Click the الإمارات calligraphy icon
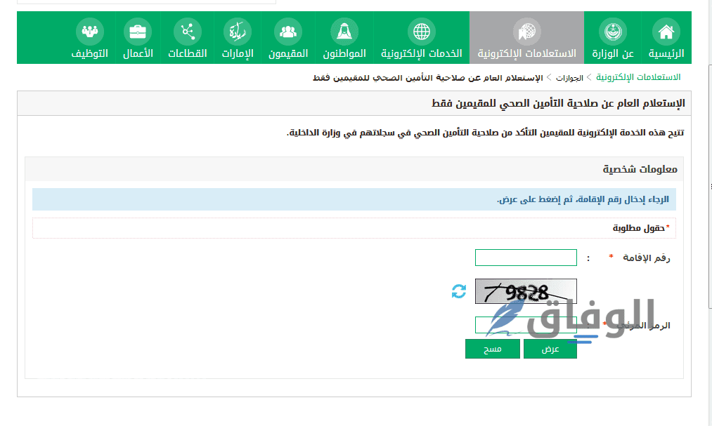Image resolution: width=712 pixels, height=426 pixels. click(238, 32)
